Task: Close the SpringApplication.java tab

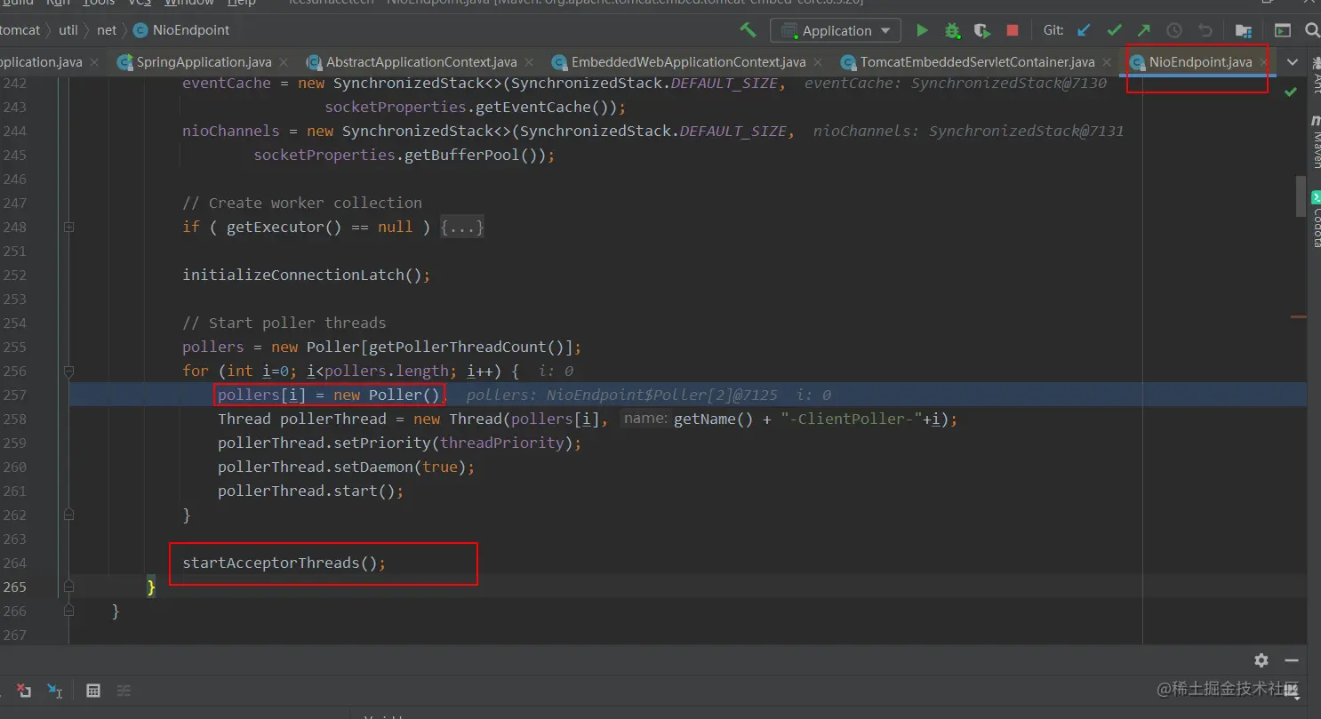Action: point(283,63)
